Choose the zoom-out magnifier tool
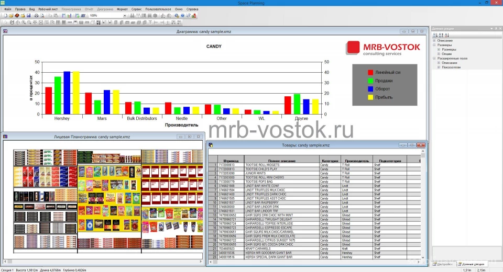Screen dimensions: 503x272 click(x=29, y=22)
